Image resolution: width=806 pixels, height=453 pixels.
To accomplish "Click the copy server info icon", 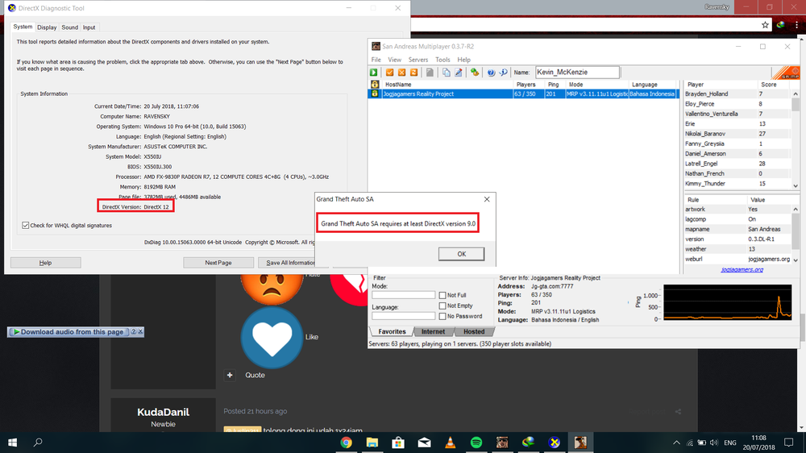I will (447, 73).
